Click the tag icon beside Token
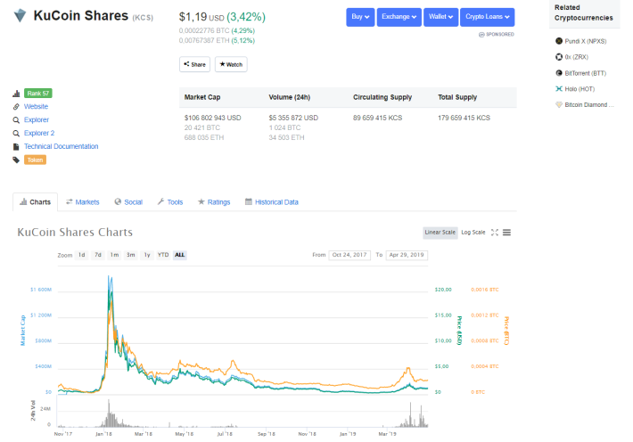The width and height of the screenshot is (633, 442). point(16,160)
